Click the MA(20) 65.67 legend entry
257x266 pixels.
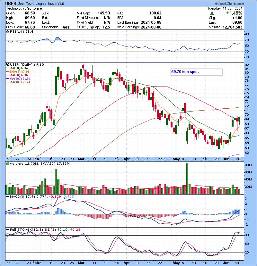pyautogui.click(x=17, y=68)
